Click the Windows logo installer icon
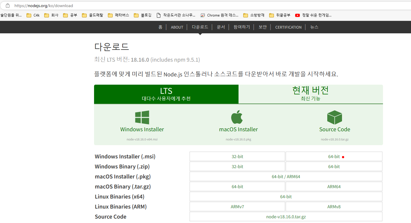This screenshot has width=411, height=223. tap(142, 117)
